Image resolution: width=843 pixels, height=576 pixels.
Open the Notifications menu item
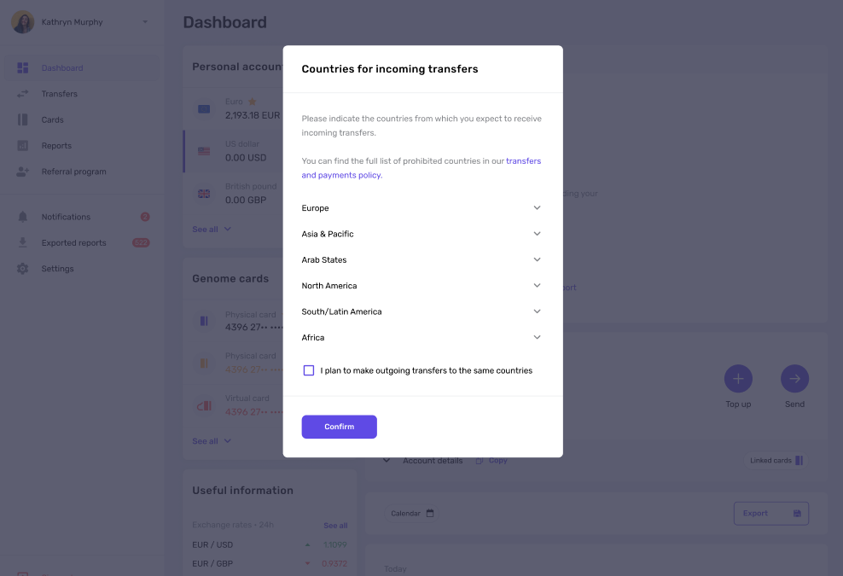[82, 217]
